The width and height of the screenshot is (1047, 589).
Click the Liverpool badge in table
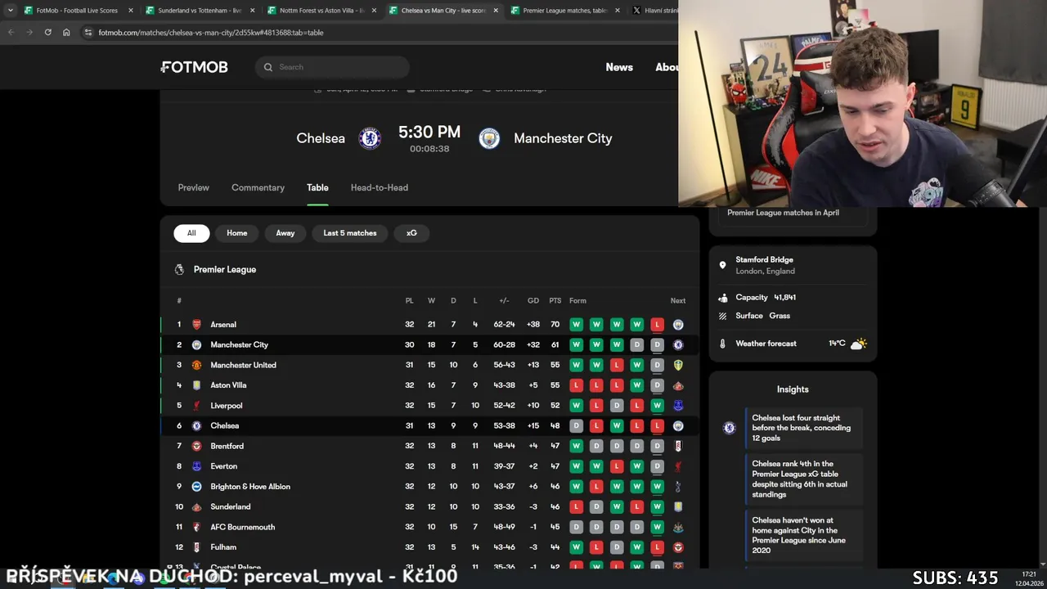pyautogui.click(x=196, y=406)
